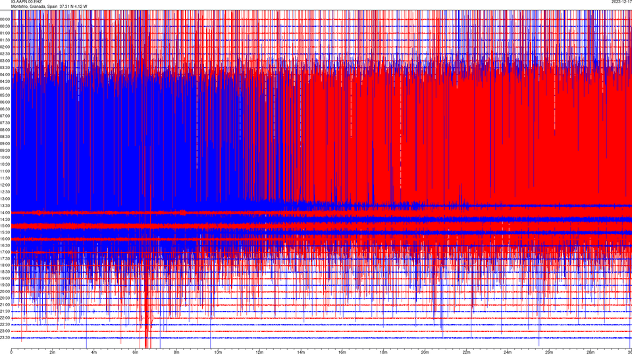The height and width of the screenshot is (355, 632).
Task: Click the 03:30 time row label
Action: pyautogui.click(x=5, y=67)
